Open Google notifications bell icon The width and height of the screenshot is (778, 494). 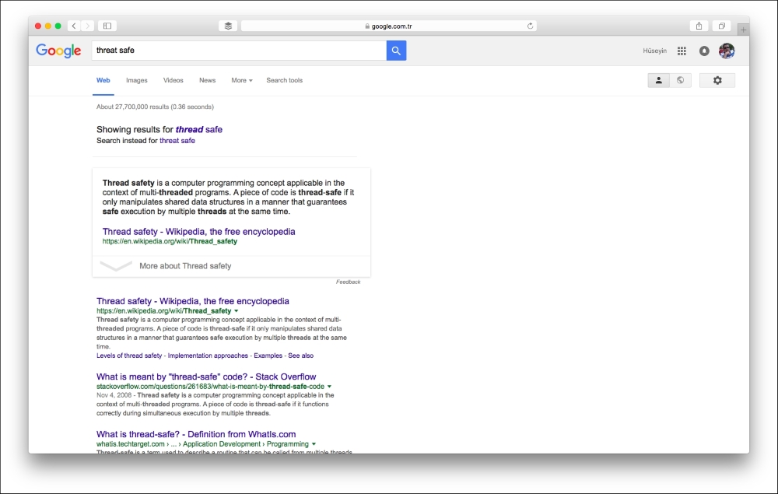tap(704, 51)
